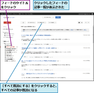This screenshot has height=93, width=94.
Task: Switch to expanded view icon
Action: pyautogui.click(x=79, y=23)
